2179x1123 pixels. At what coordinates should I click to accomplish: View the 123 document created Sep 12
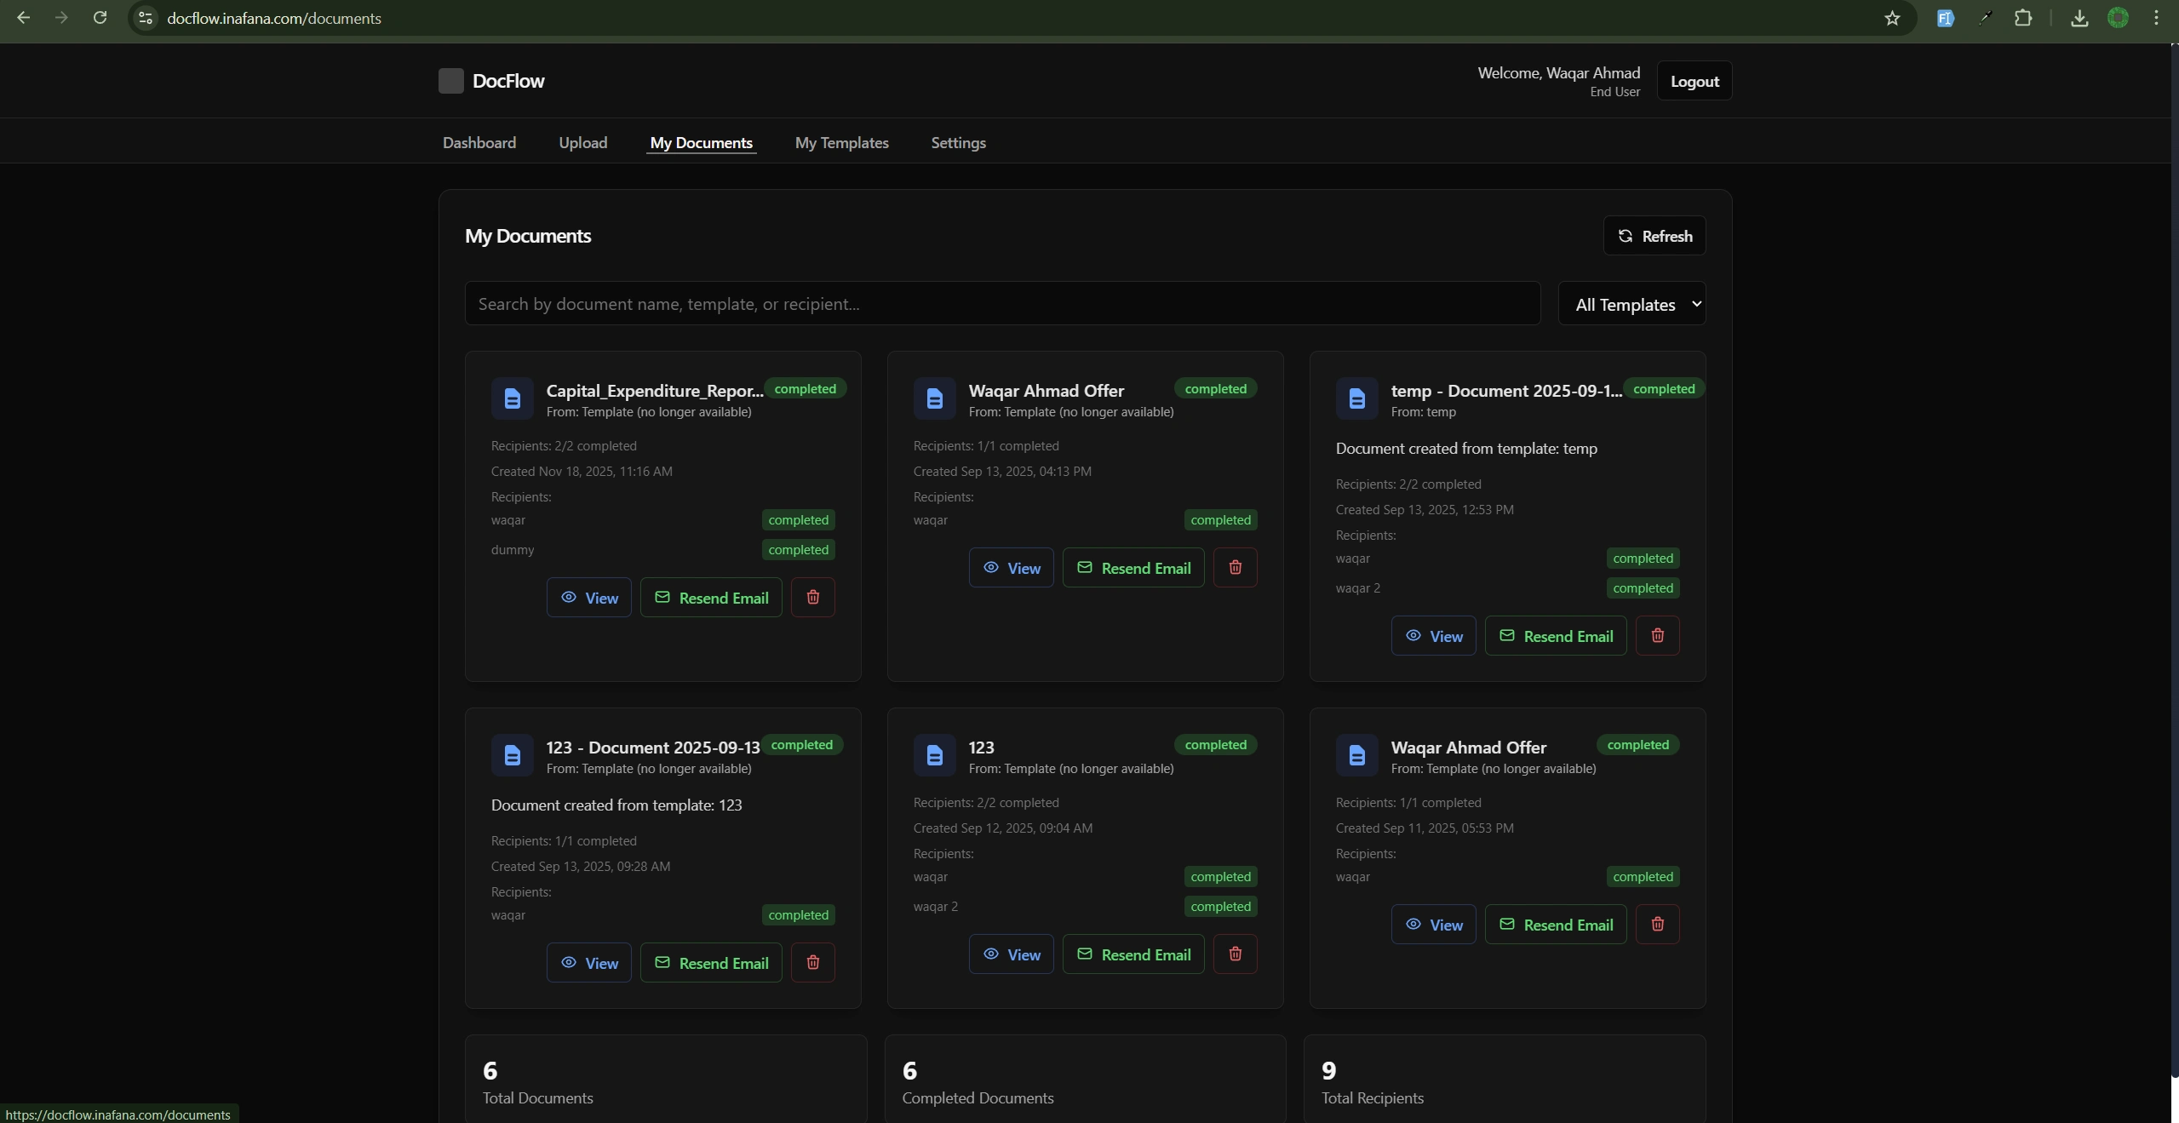click(x=1011, y=954)
